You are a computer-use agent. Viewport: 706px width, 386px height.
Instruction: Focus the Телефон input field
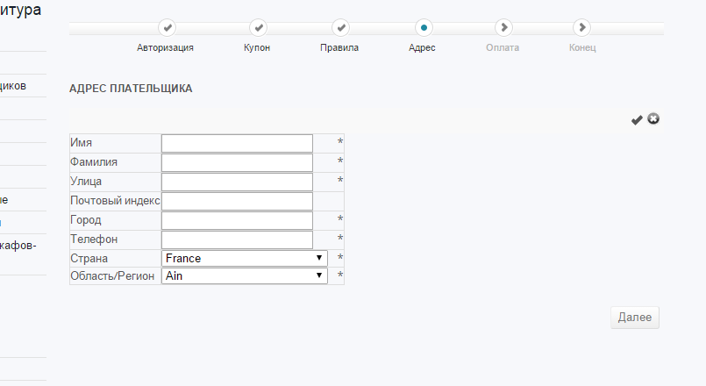click(237, 239)
